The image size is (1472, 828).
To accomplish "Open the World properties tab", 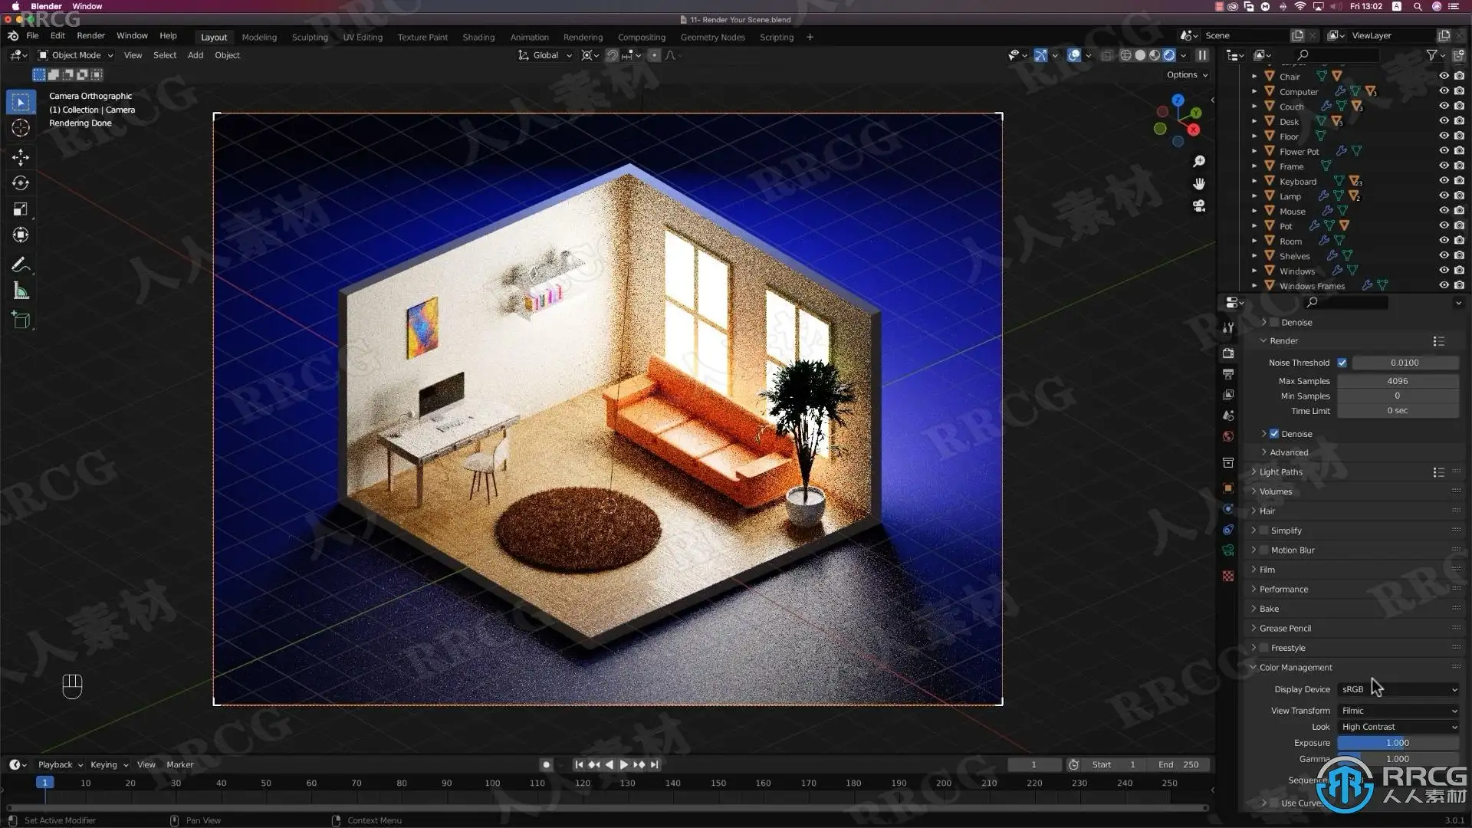I will (1228, 436).
